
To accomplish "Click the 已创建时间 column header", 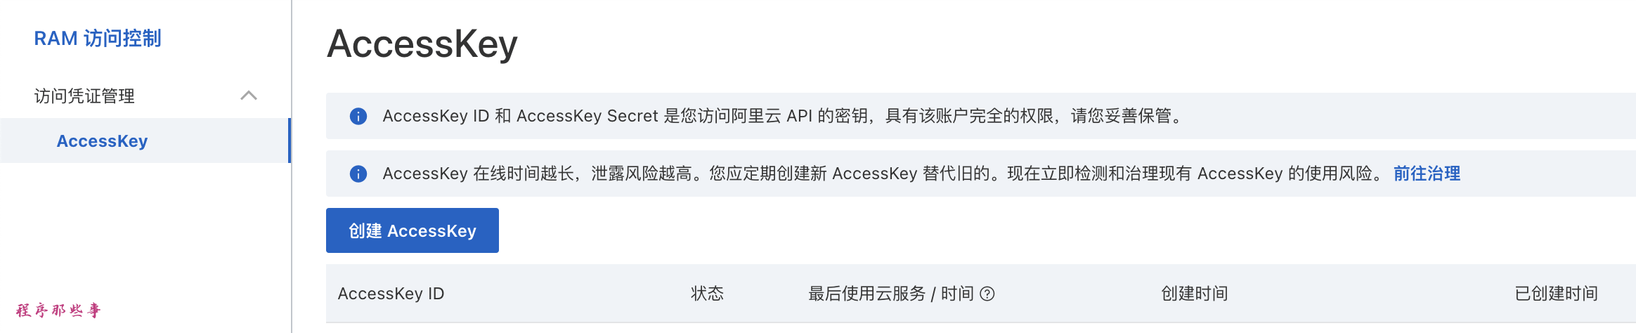I will [x=1556, y=294].
